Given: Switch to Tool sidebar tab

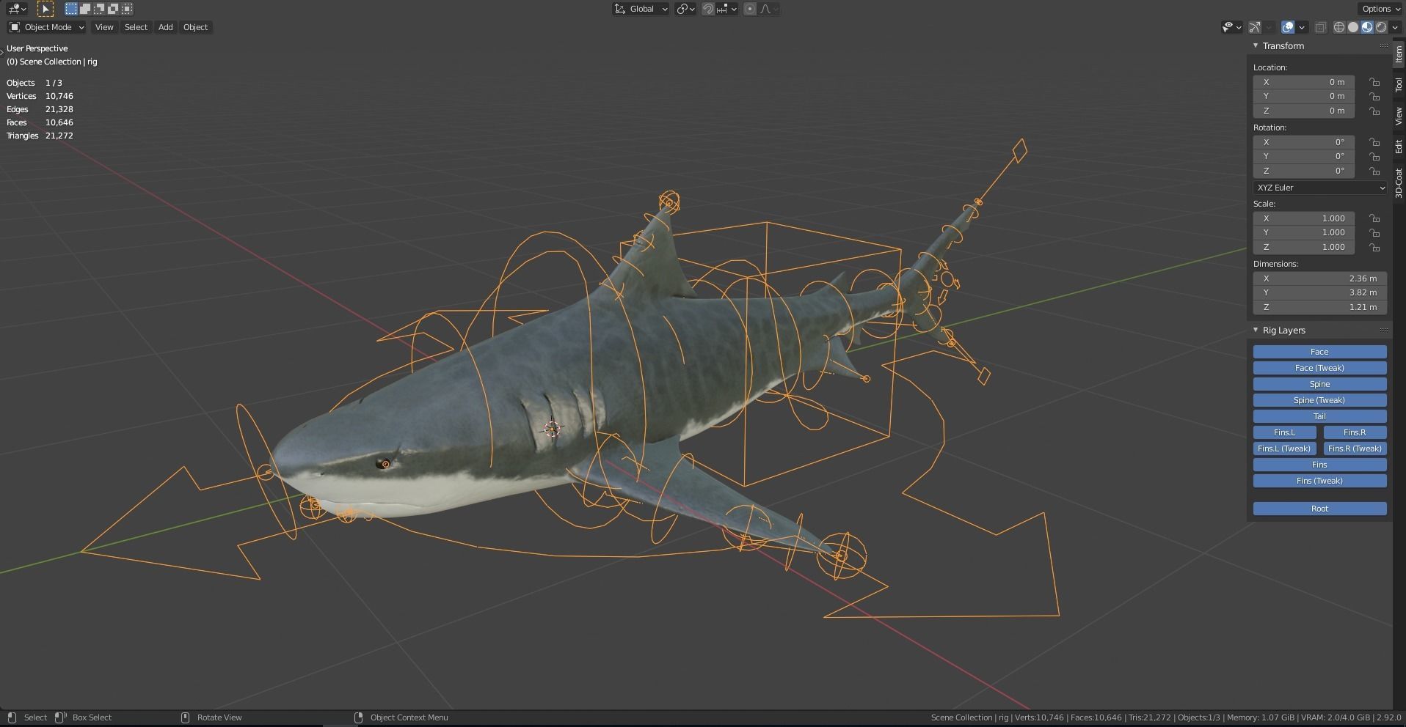Looking at the screenshot, I should 1399,85.
